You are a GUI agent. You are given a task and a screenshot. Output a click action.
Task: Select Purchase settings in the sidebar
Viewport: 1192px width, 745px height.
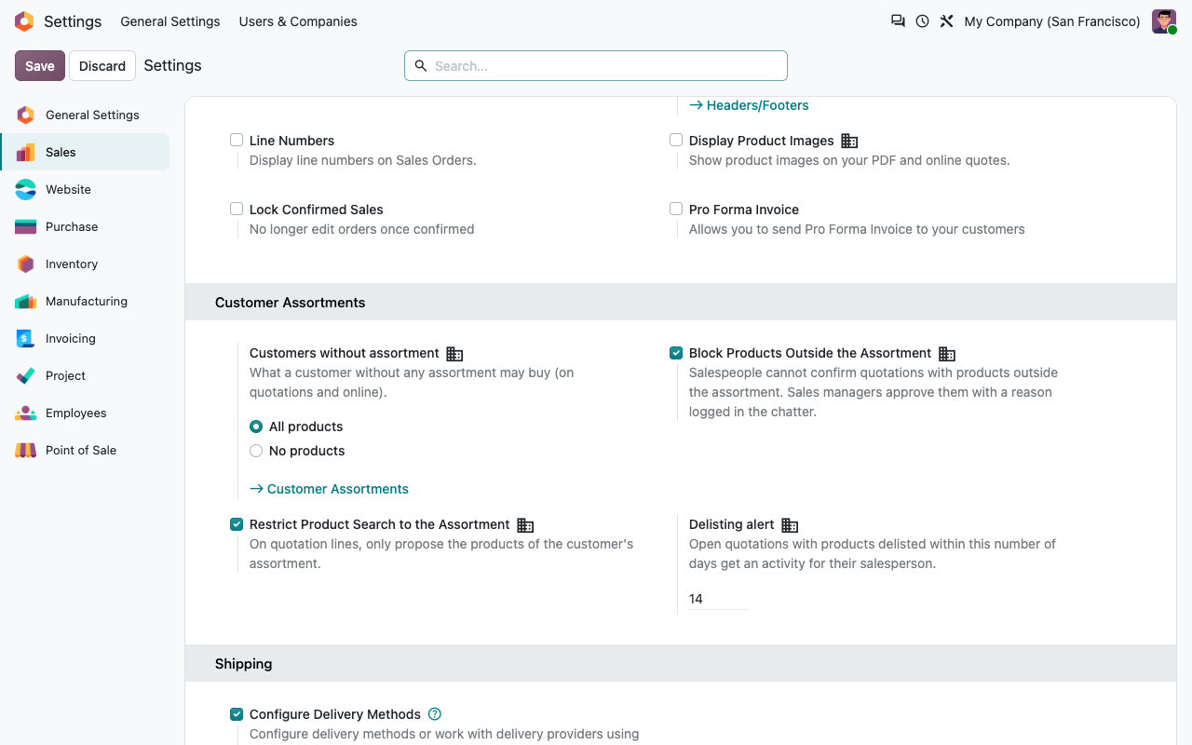tap(85, 226)
